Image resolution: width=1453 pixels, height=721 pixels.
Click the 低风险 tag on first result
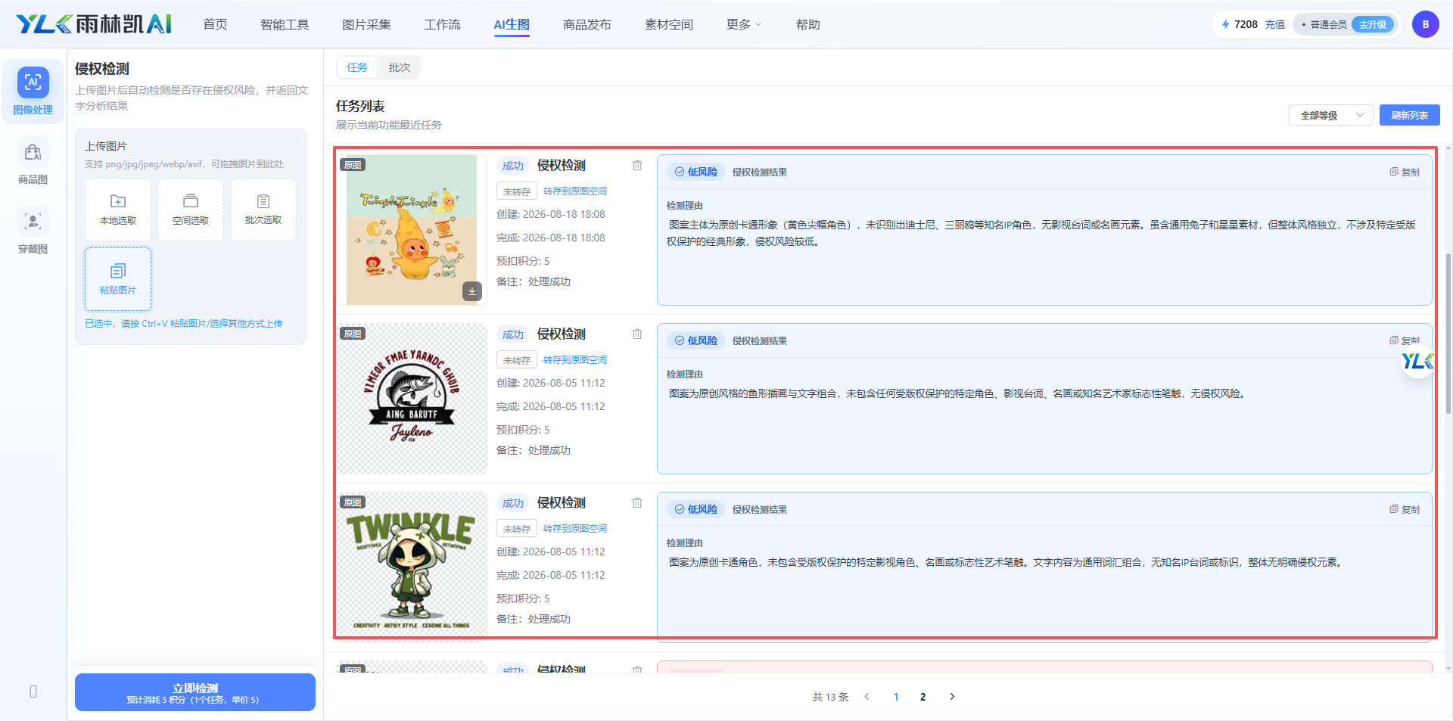point(695,172)
